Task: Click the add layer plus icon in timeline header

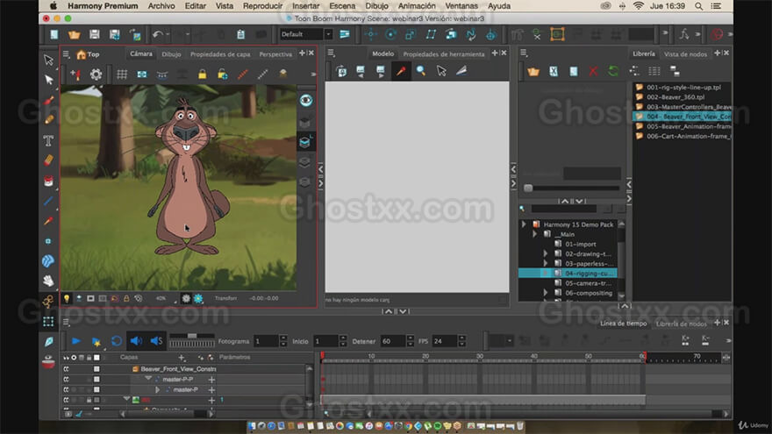Action: [x=182, y=357]
